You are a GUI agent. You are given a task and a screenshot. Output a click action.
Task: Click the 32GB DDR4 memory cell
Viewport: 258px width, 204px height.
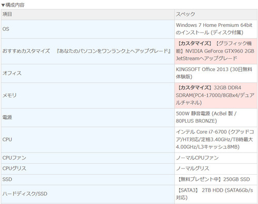click(x=216, y=95)
